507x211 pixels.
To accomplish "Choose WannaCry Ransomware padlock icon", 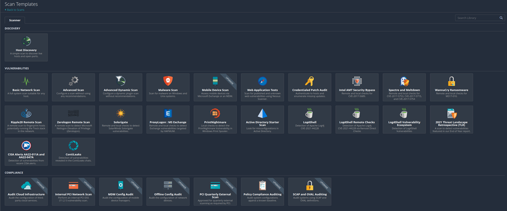I will pos(451,81).
